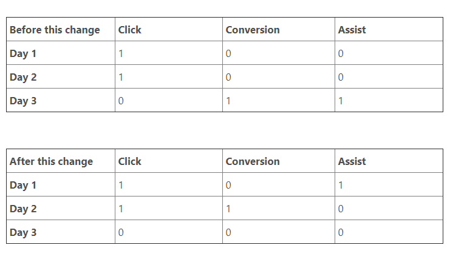Select Conversion column header in After table

coord(253,161)
